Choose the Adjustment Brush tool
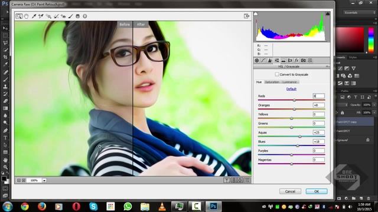378x212 pixels. tap(71, 16)
